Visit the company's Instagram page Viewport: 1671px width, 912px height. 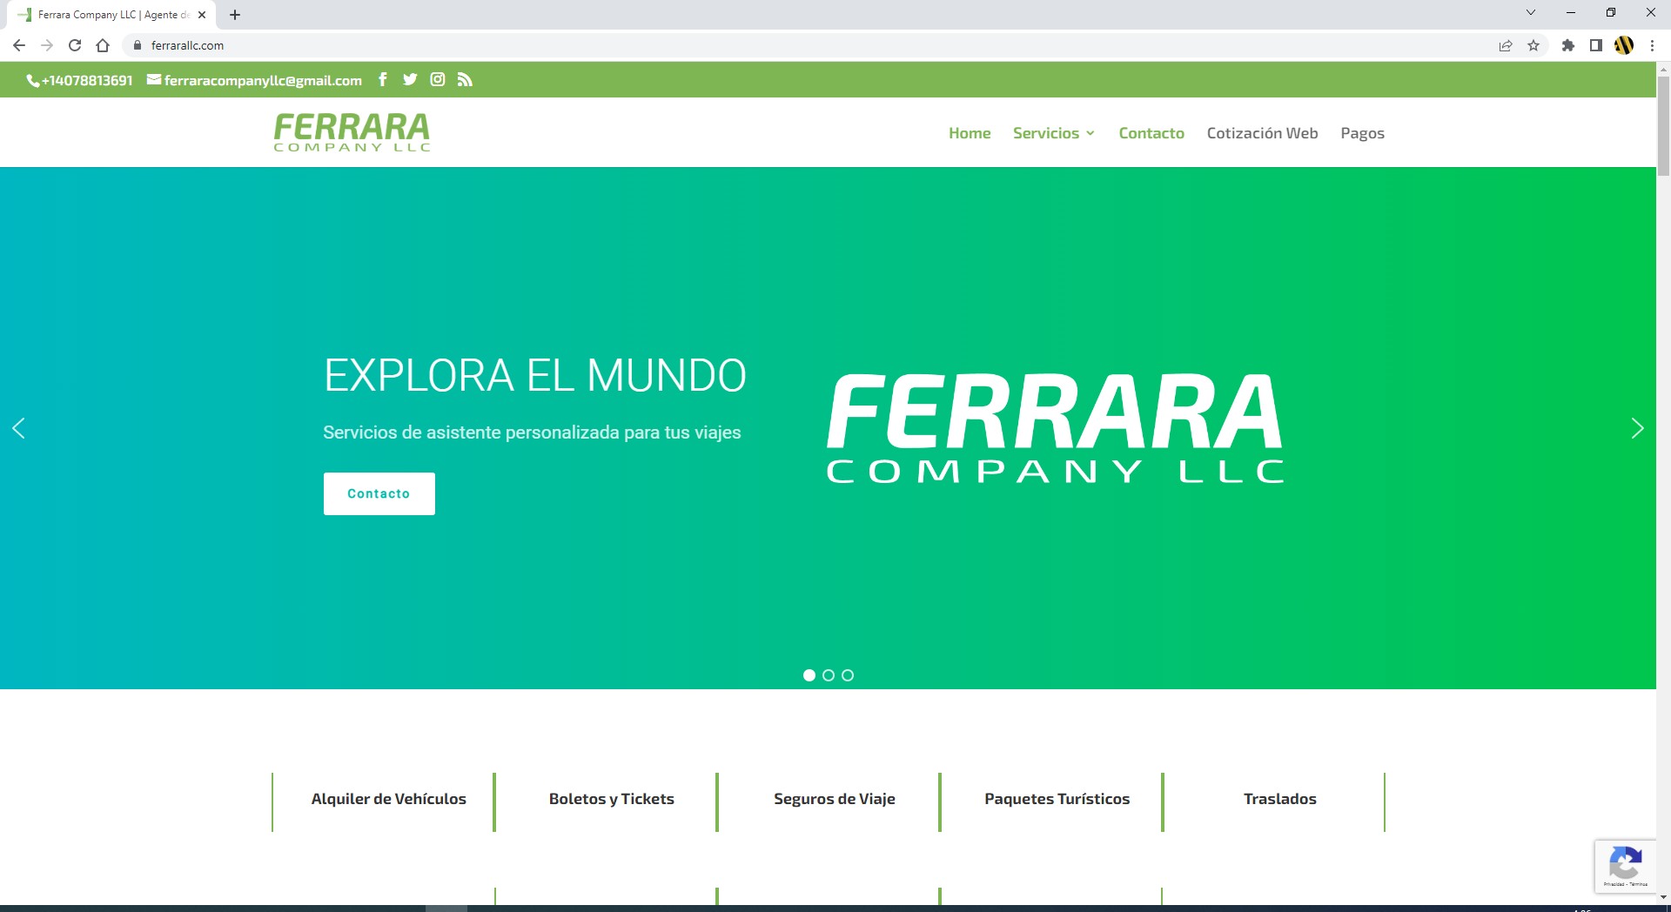tap(438, 79)
